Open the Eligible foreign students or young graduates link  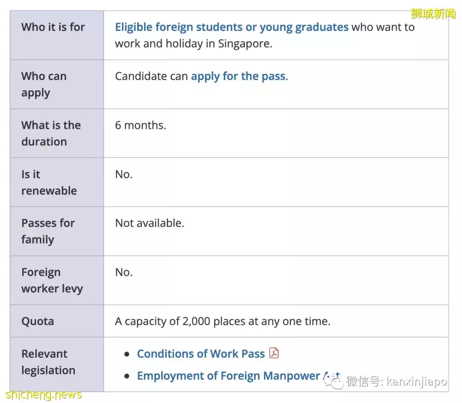coord(231,27)
